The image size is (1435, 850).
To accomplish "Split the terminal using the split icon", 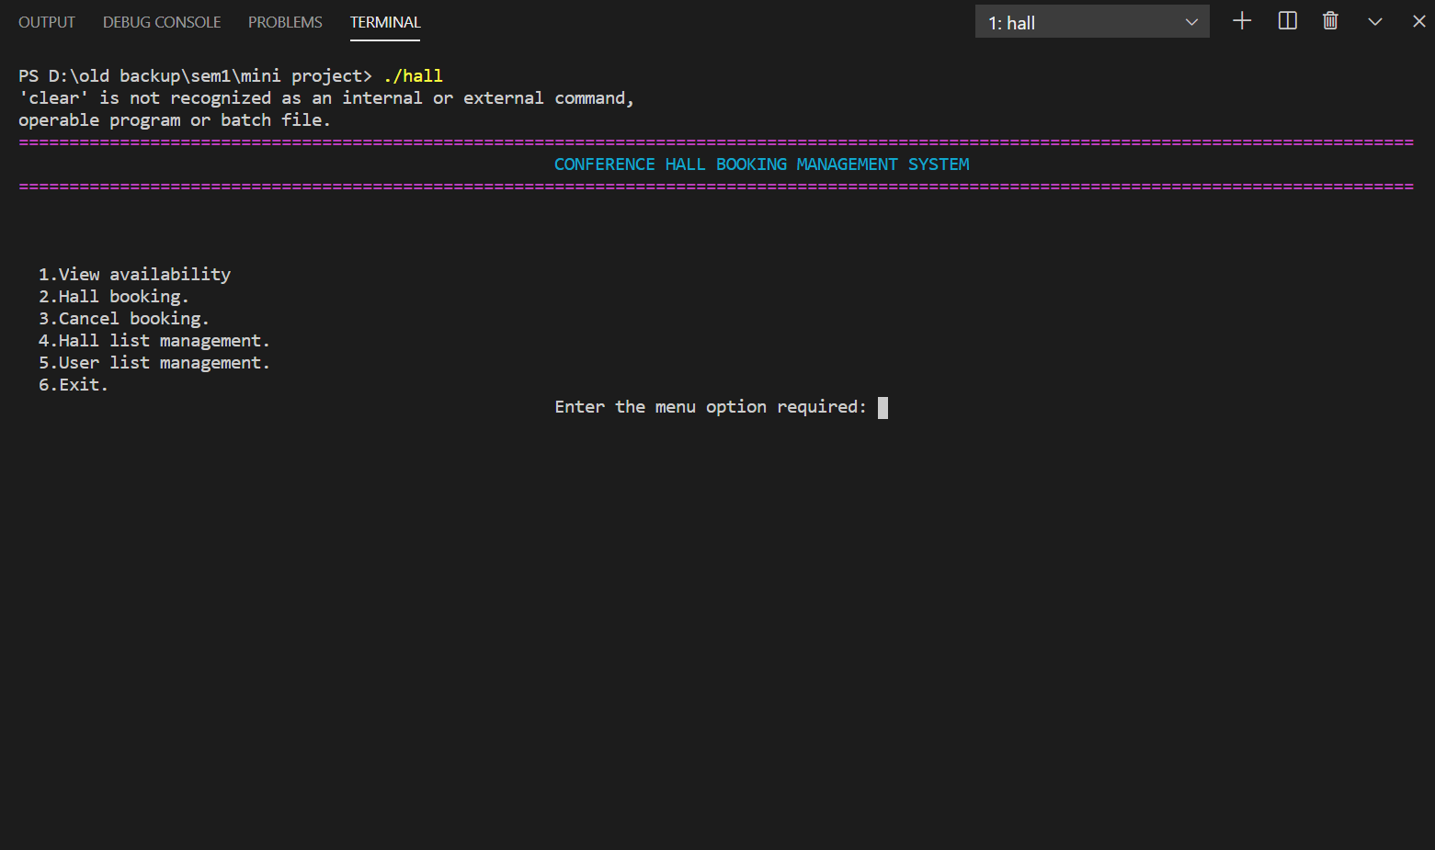I will coord(1286,21).
